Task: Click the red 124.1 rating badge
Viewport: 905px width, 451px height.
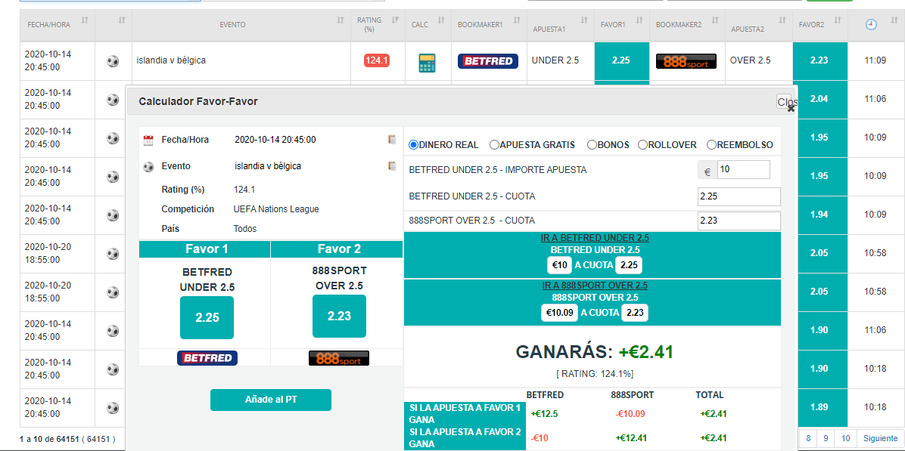Action: [377, 60]
